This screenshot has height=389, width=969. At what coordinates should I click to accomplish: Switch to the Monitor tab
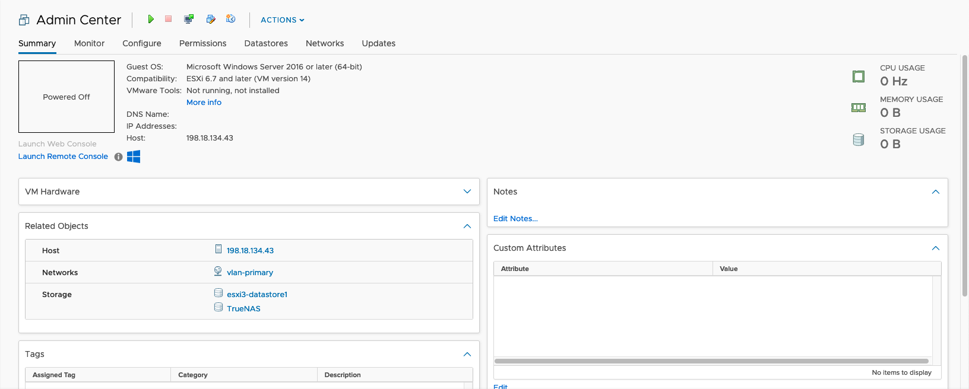tap(89, 43)
